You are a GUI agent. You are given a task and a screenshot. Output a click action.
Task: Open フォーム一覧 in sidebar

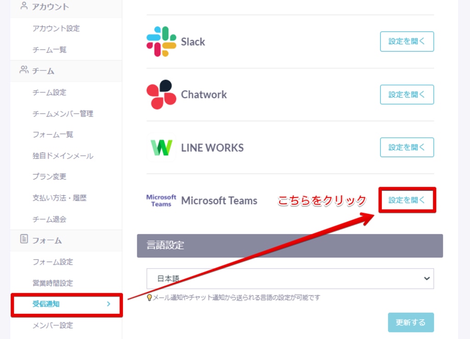[53, 135]
